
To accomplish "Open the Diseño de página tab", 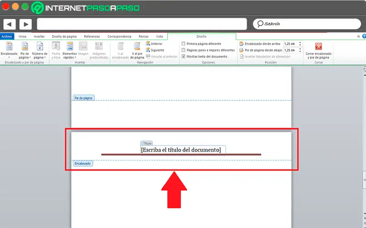I will 64,36.
